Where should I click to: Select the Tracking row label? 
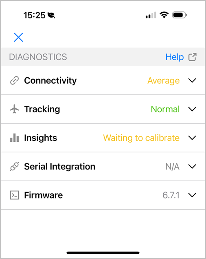[42, 109]
